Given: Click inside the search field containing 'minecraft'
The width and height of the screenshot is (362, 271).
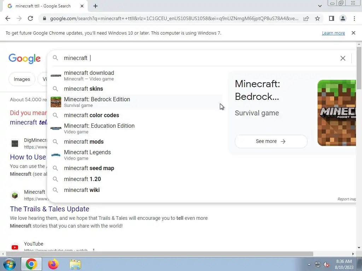Looking at the screenshot, I should pos(199,58).
